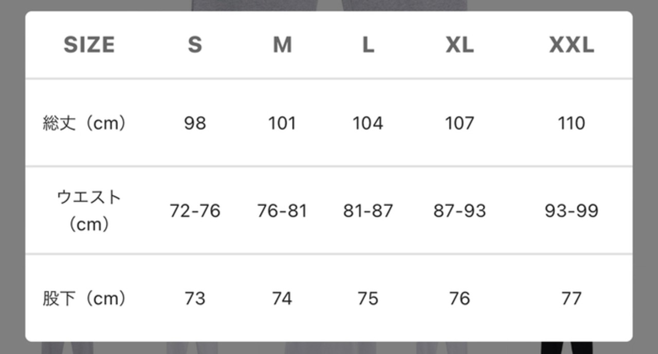Select the waist range 87-93 cell
Image resolution: width=658 pixels, height=354 pixels.
click(460, 211)
